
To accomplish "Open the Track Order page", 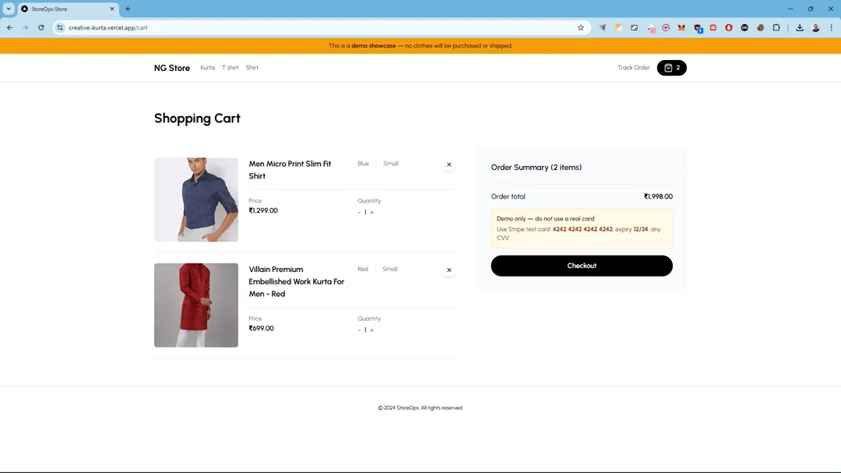I will coord(633,68).
